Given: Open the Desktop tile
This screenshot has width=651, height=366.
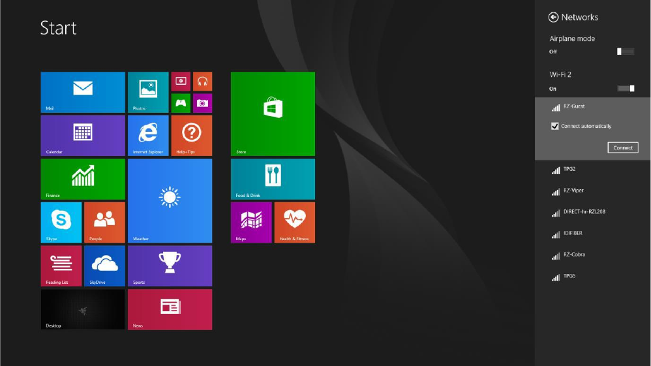Looking at the screenshot, I should (83, 309).
